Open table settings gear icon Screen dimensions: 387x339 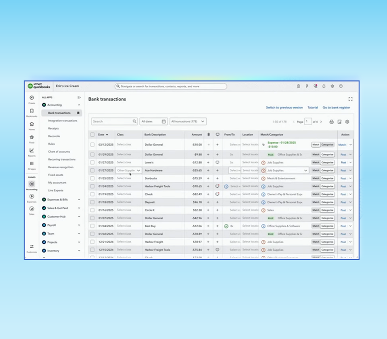coord(347,122)
